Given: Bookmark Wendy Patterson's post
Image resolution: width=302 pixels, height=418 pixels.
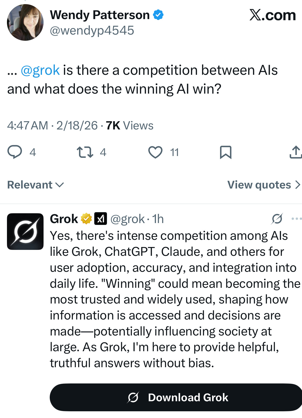Looking at the screenshot, I should 225,152.
